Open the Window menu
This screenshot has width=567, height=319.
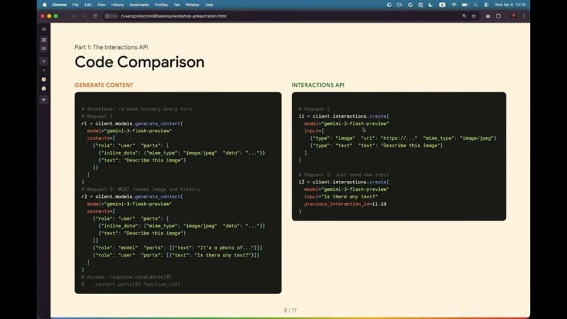click(x=193, y=5)
